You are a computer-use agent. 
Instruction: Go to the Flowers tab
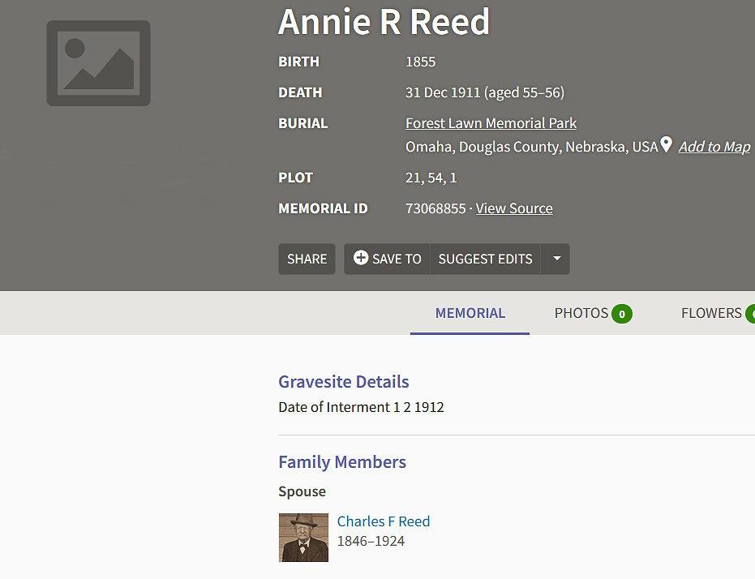tap(710, 313)
